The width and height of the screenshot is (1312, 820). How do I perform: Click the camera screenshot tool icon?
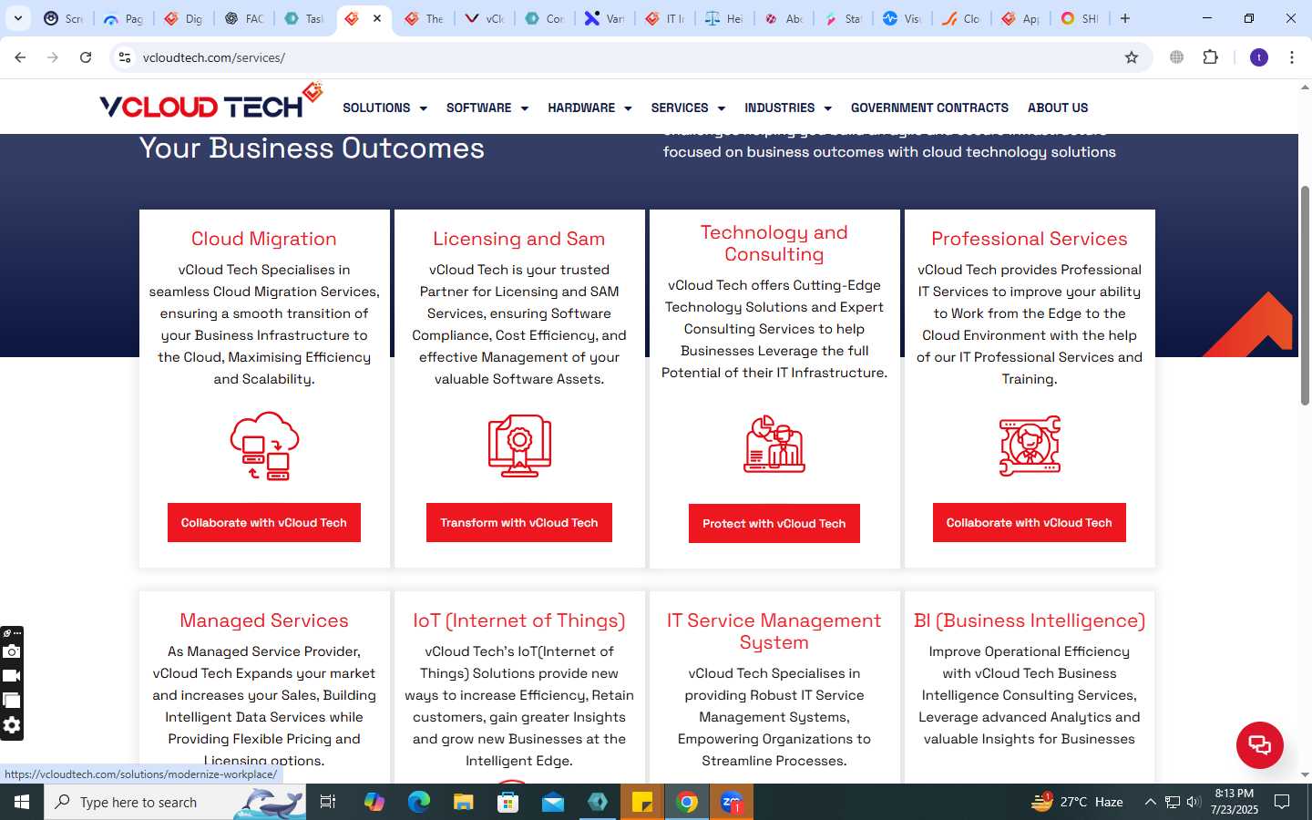(12, 651)
